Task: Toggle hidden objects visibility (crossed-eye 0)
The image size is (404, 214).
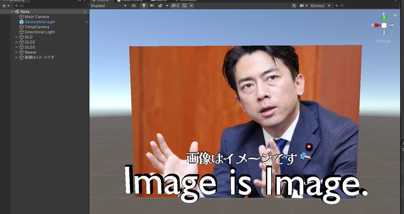Action: coord(175,6)
